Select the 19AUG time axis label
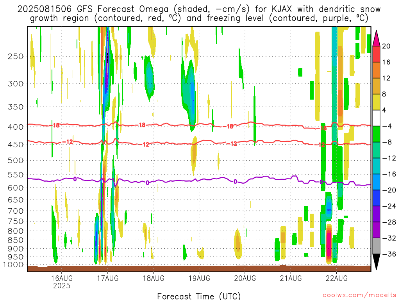400x300 pixels. point(199,278)
